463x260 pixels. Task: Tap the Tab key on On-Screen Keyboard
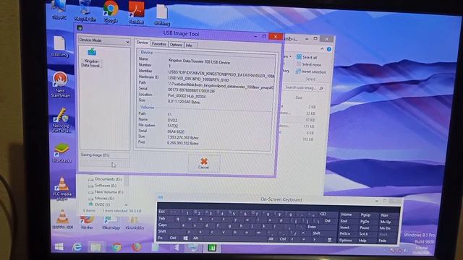coord(162,218)
